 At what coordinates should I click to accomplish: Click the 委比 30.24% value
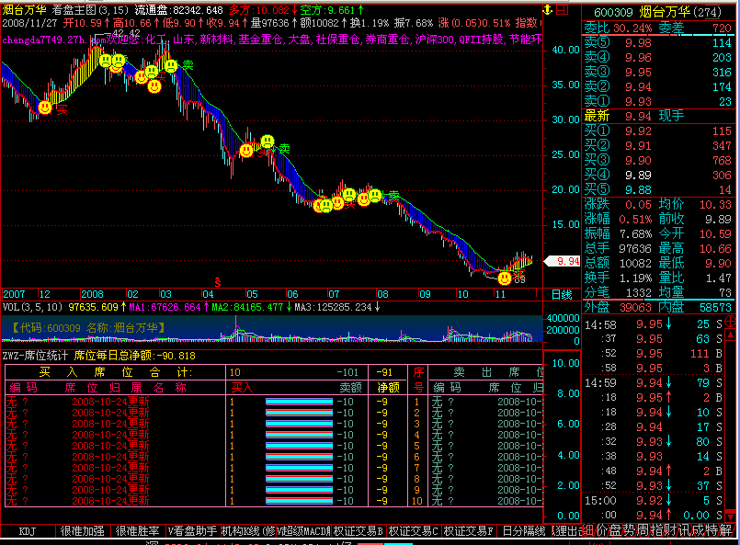(632, 28)
